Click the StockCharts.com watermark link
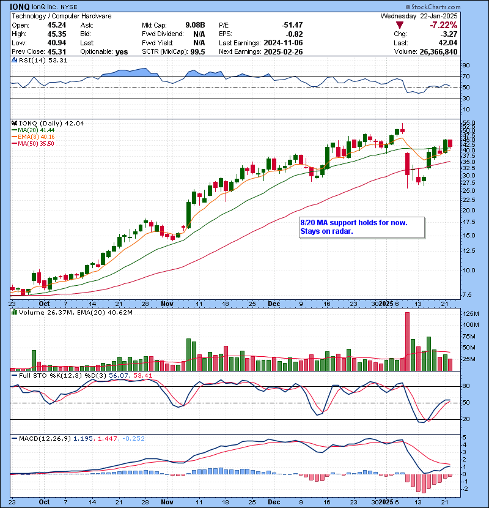Screen dimensions: 489x508 click(x=433, y=7)
